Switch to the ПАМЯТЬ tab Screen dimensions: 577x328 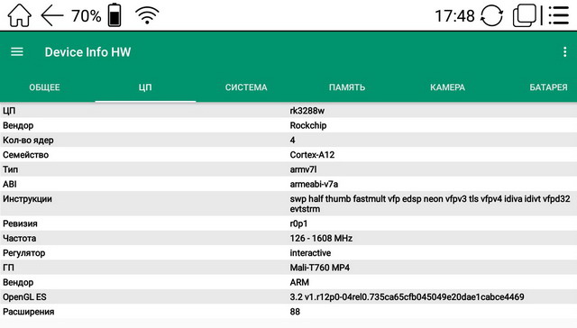tap(347, 87)
